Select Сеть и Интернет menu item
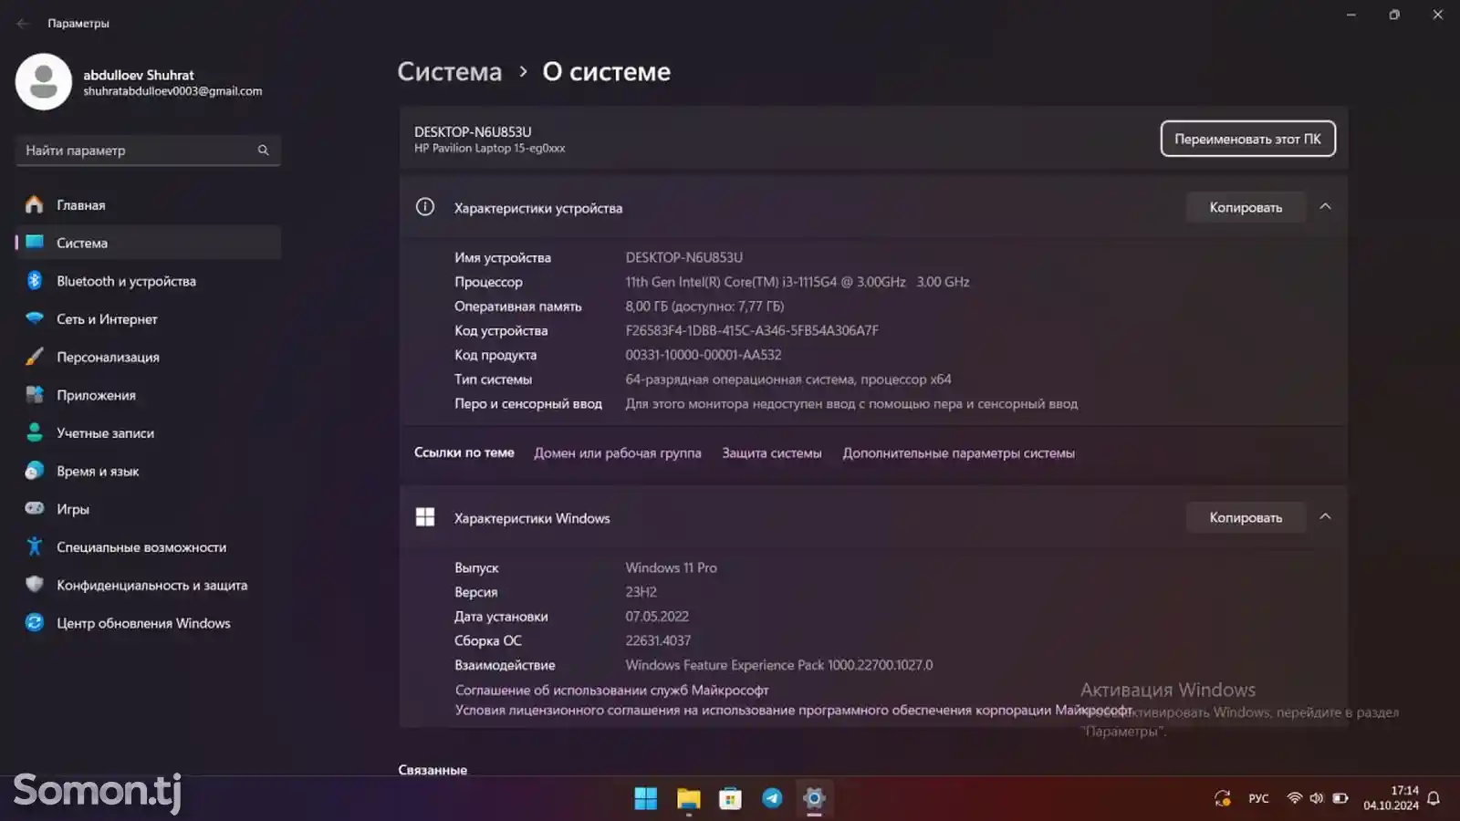Screen dimensions: 1460x821 (148, 318)
